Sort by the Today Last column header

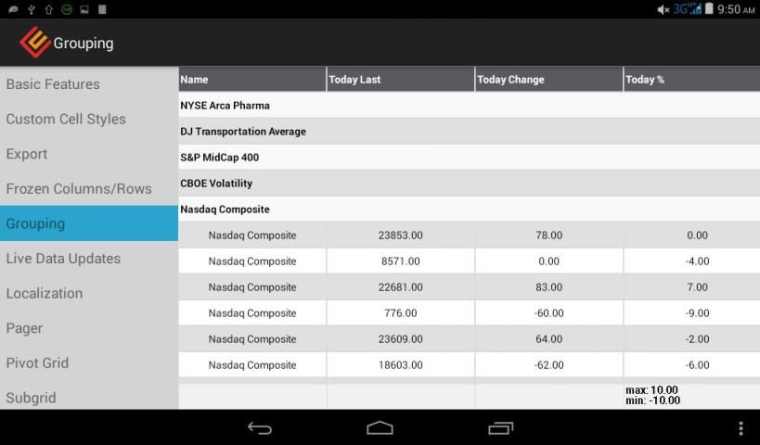(400, 80)
